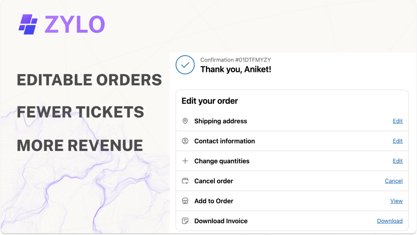Click the ZYLO brand name text
The height and width of the screenshot is (235, 417).
[75, 25]
